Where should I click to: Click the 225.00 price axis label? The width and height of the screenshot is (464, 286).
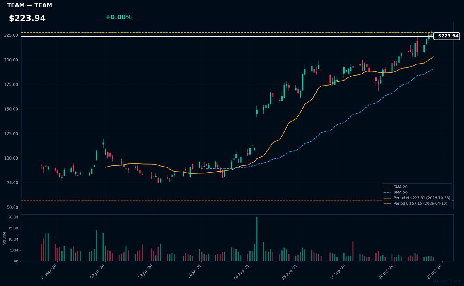pos(11,35)
